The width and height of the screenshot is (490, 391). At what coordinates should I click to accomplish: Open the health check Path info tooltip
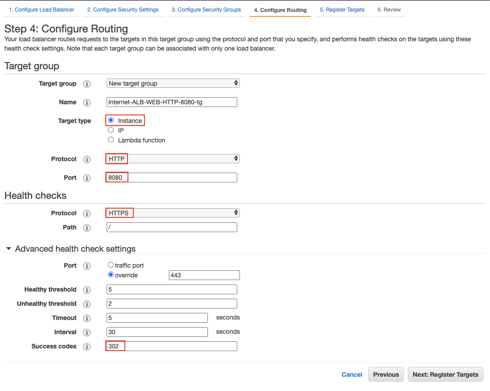point(87,228)
